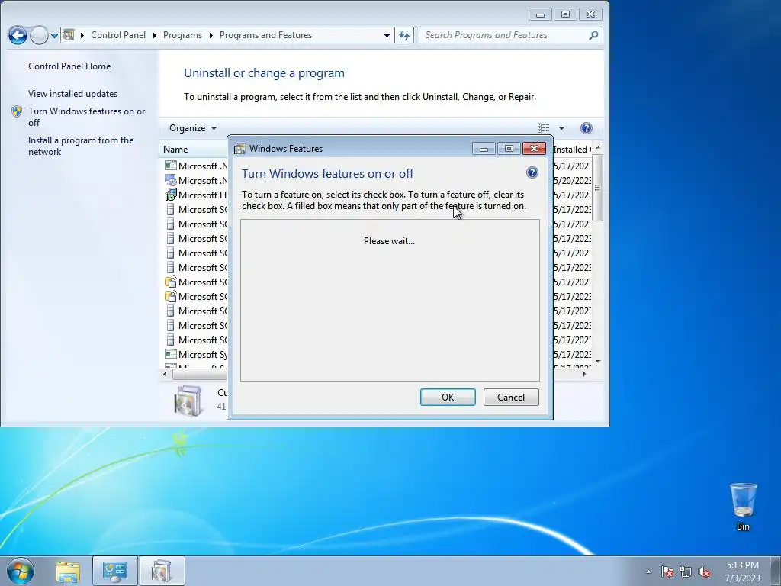Close the Windows Features dialog
The width and height of the screenshot is (781, 586).
tap(534, 149)
